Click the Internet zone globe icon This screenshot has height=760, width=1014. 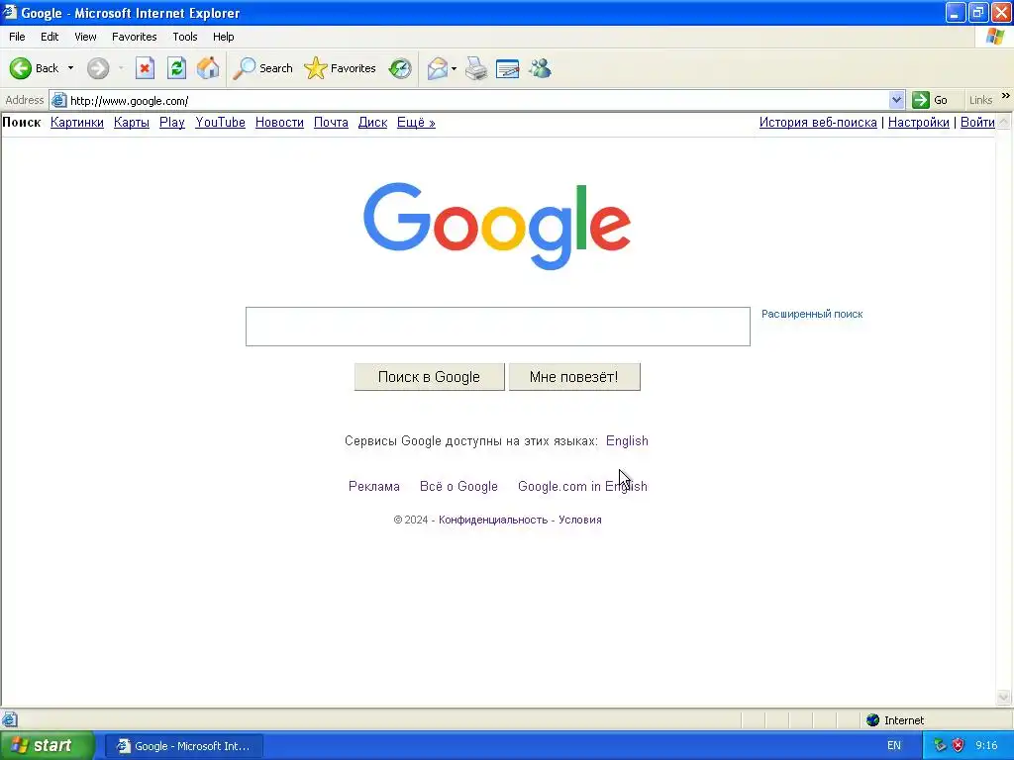[872, 720]
